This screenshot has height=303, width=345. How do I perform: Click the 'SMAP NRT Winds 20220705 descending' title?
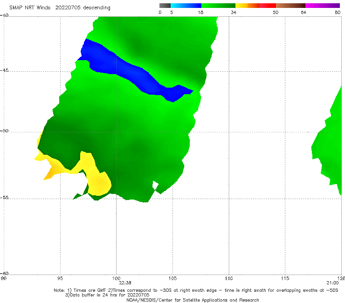[60, 8]
